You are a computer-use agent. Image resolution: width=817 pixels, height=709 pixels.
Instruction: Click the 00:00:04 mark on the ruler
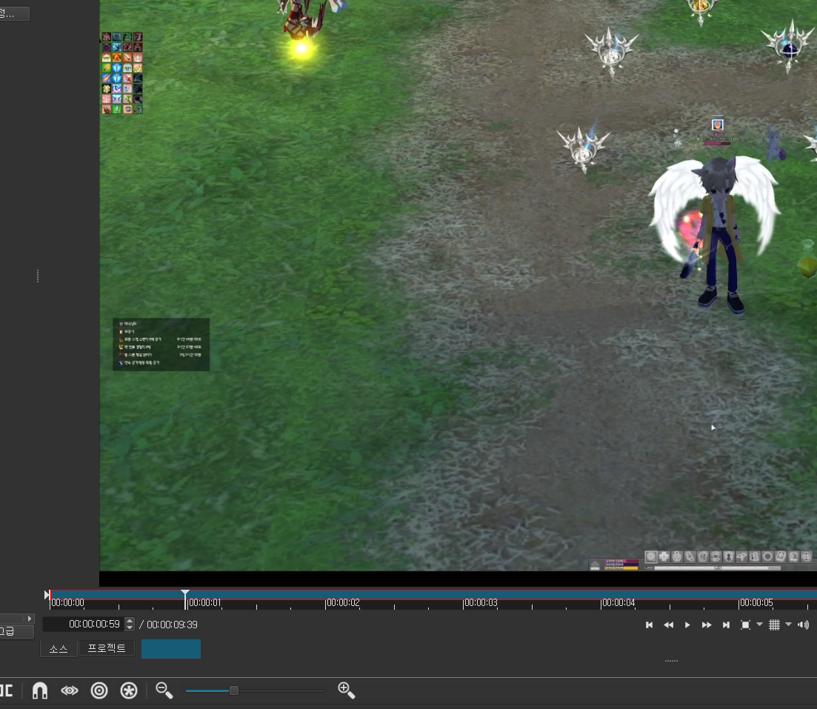coord(618,602)
